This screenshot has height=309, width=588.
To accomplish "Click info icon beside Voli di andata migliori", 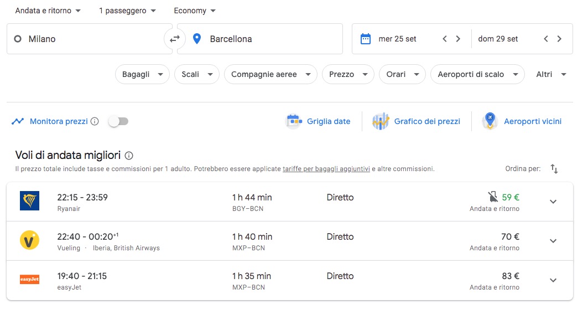I will (129, 156).
